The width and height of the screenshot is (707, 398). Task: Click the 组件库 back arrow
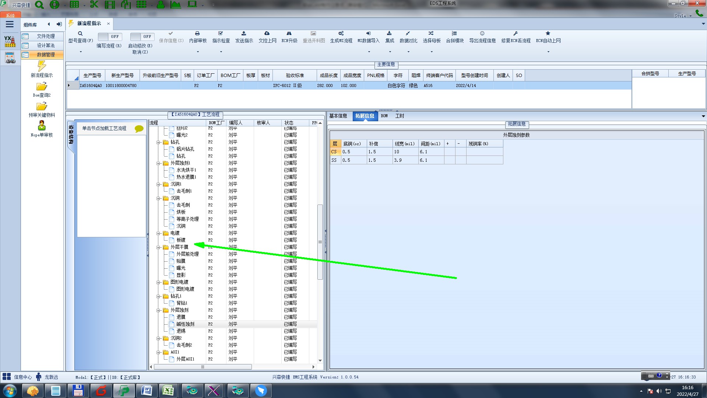click(49, 24)
